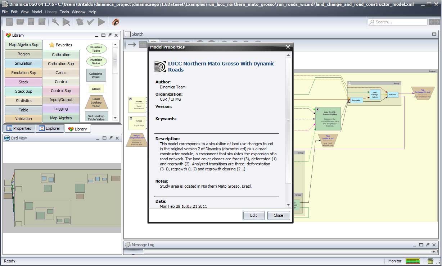Pick the Number Value functor
Screen dimensions: 442x266
click(x=96, y=61)
